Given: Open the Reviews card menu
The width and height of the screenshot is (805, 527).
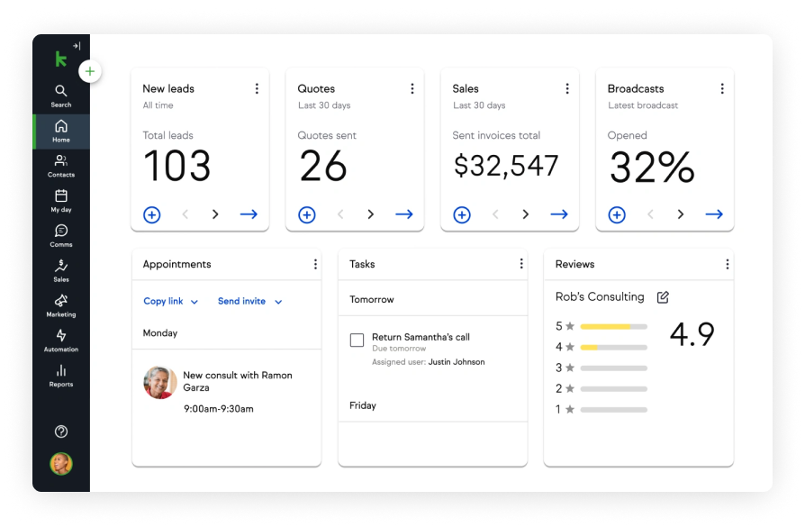Looking at the screenshot, I should coord(728,264).
